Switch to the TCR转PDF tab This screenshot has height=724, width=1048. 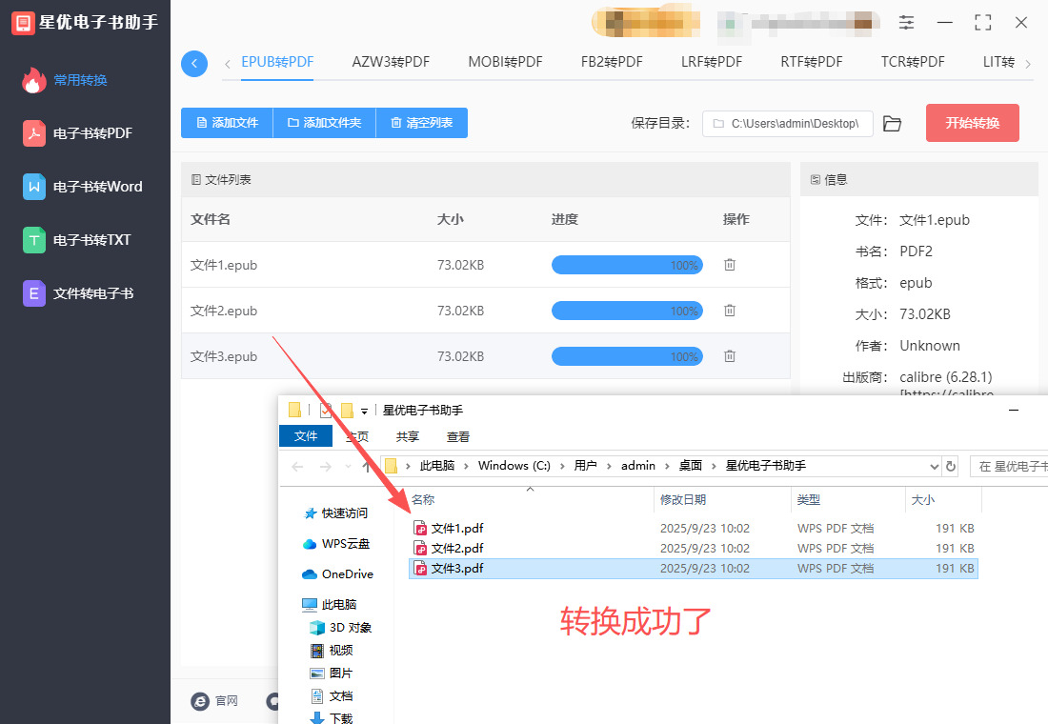(x=913, y=62)
